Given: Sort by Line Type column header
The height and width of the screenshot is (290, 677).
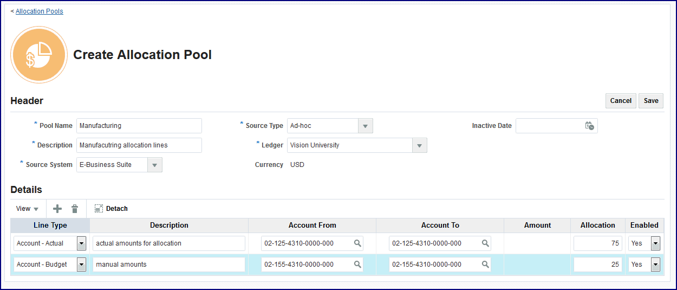Looking at the screenshot, I should click(x=50, y=225).
